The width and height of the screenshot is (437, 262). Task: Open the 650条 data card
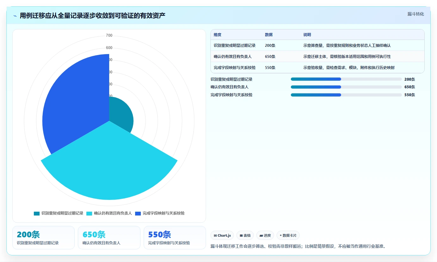point(109,238)
